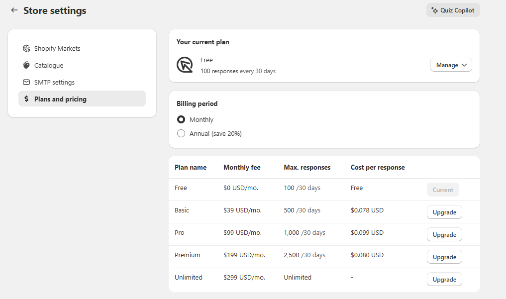Click the $199 USD/mo. fee cell
The height and width of the screenshot is (299, 506).
click(x=244, y=255)
